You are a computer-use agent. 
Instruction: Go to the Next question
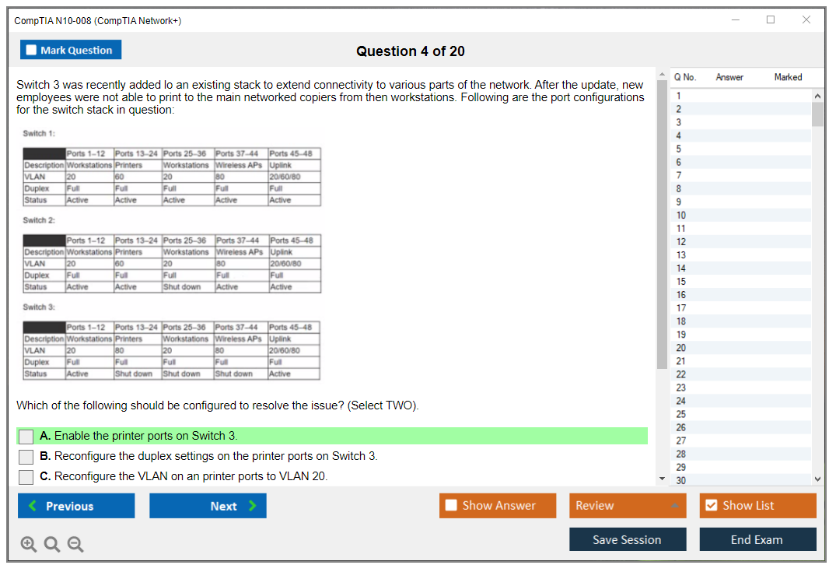pyautogui.click(x=208, y=506)
